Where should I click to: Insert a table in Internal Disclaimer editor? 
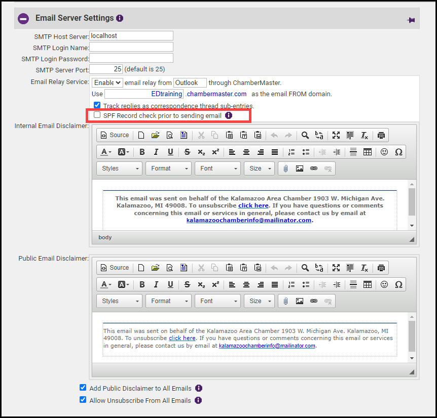[x=368, y=152]
